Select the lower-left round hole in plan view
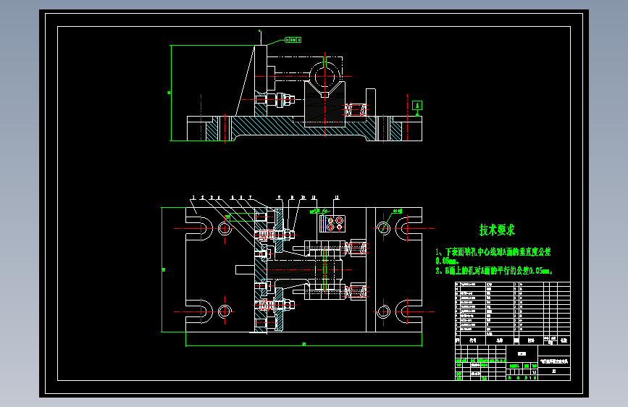628x407 pixels. point(225,311)
